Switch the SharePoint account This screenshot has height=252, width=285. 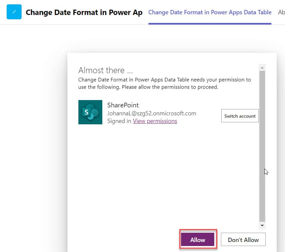(240, 116)
